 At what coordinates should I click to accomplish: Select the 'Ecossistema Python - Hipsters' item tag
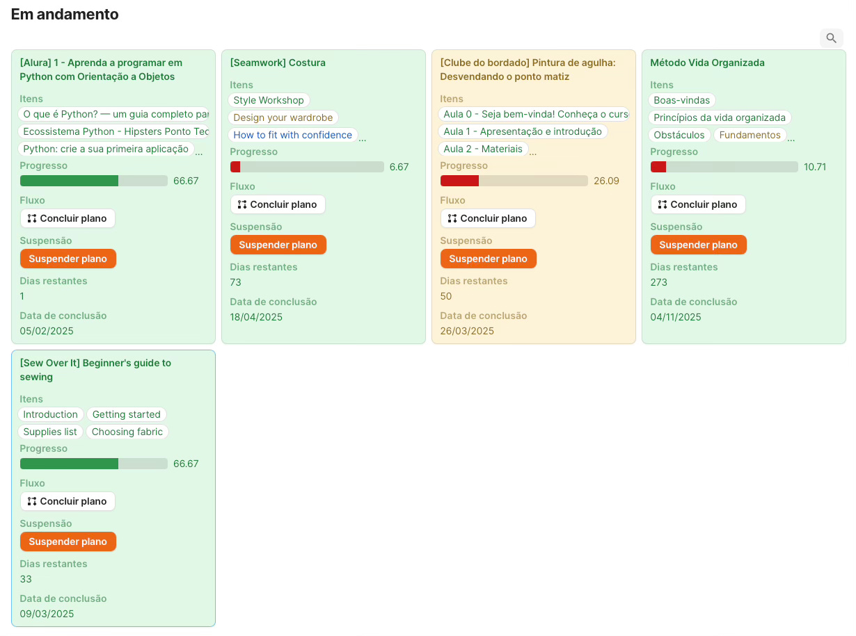click(x=114, y=131)
